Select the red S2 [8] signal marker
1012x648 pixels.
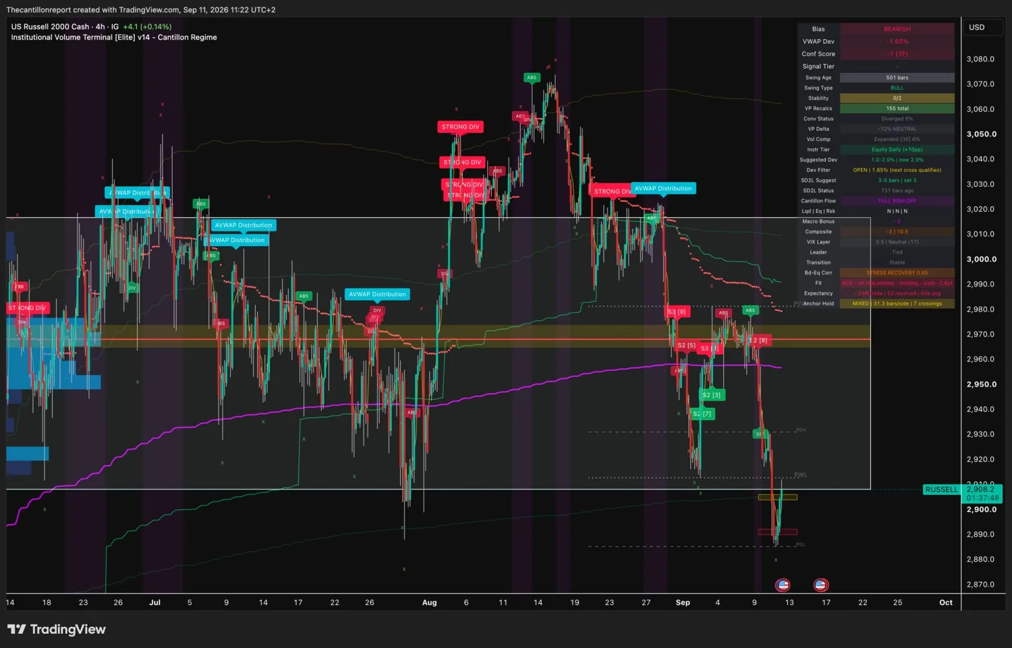(x=758, y=341)
